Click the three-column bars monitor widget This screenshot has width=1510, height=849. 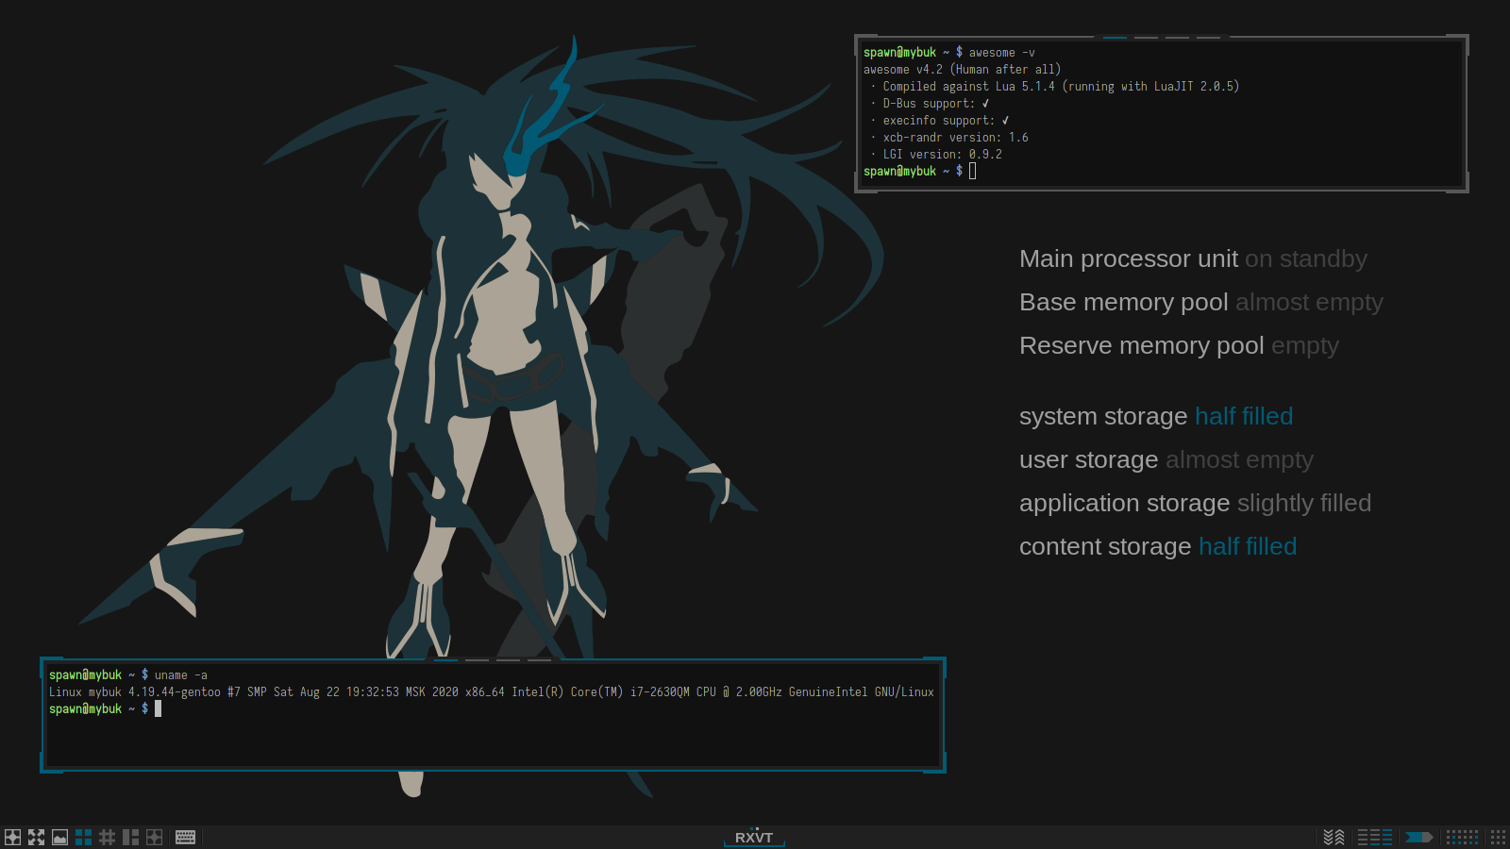pyautogui.click(x=1374, y=837)
